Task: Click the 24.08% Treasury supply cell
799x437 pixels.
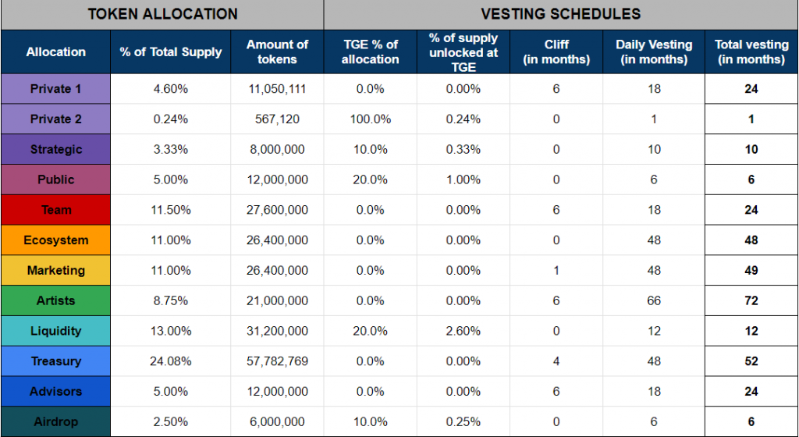Action: (x=171, y=361)
